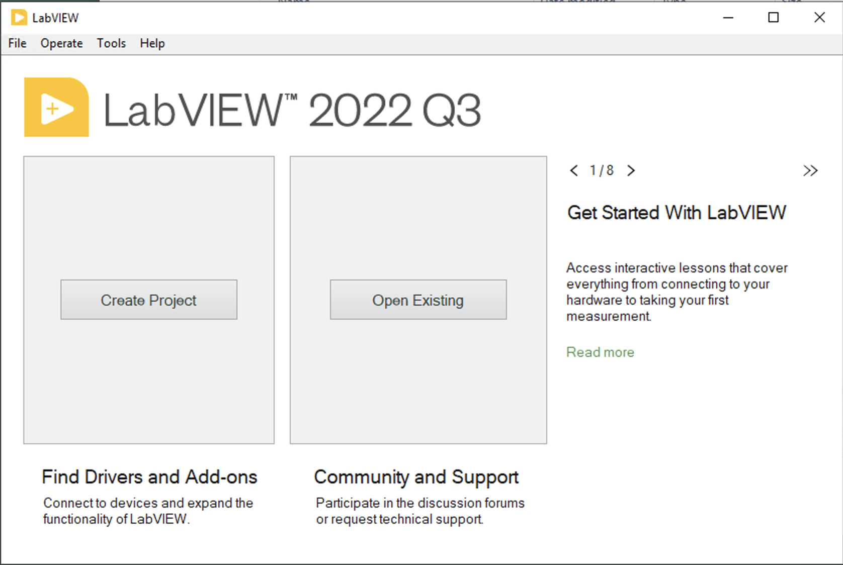Minimize the LabVIEW window
The height and width of the screenshot is (565, 843).
(x=728, y=18)
